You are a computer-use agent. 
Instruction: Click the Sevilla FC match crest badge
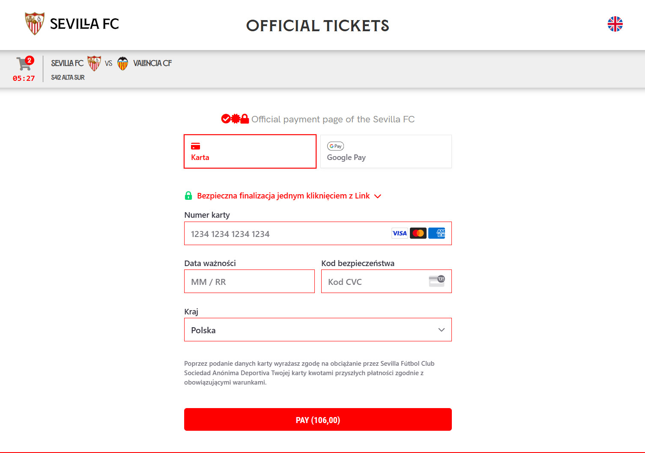[94, 63]
